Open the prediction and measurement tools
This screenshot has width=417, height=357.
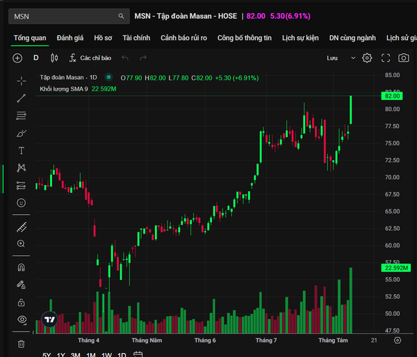pyautogui.click(x=22, y=186)
